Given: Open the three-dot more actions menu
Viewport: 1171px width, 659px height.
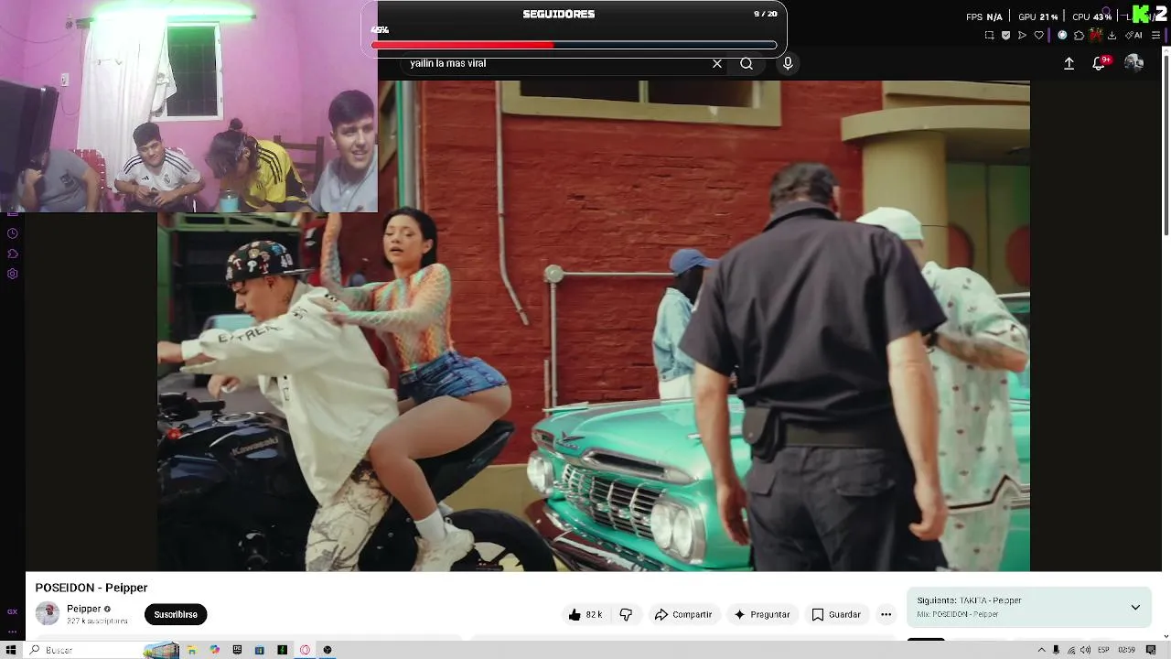Looking at the screenshot, I should pyautogui.click(x=886, y=614).
